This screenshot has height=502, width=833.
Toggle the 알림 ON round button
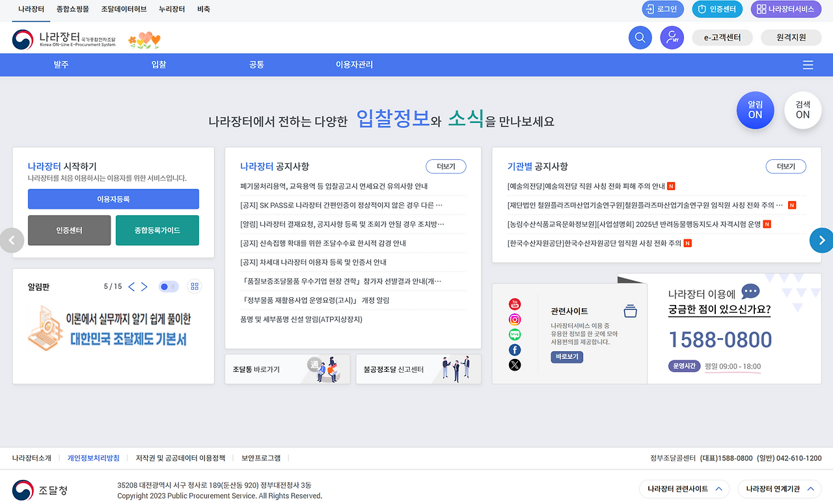click(x=755, y=110)
